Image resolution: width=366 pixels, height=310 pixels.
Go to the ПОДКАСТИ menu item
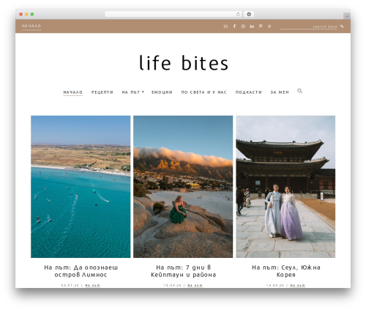[x=249, y=92]
